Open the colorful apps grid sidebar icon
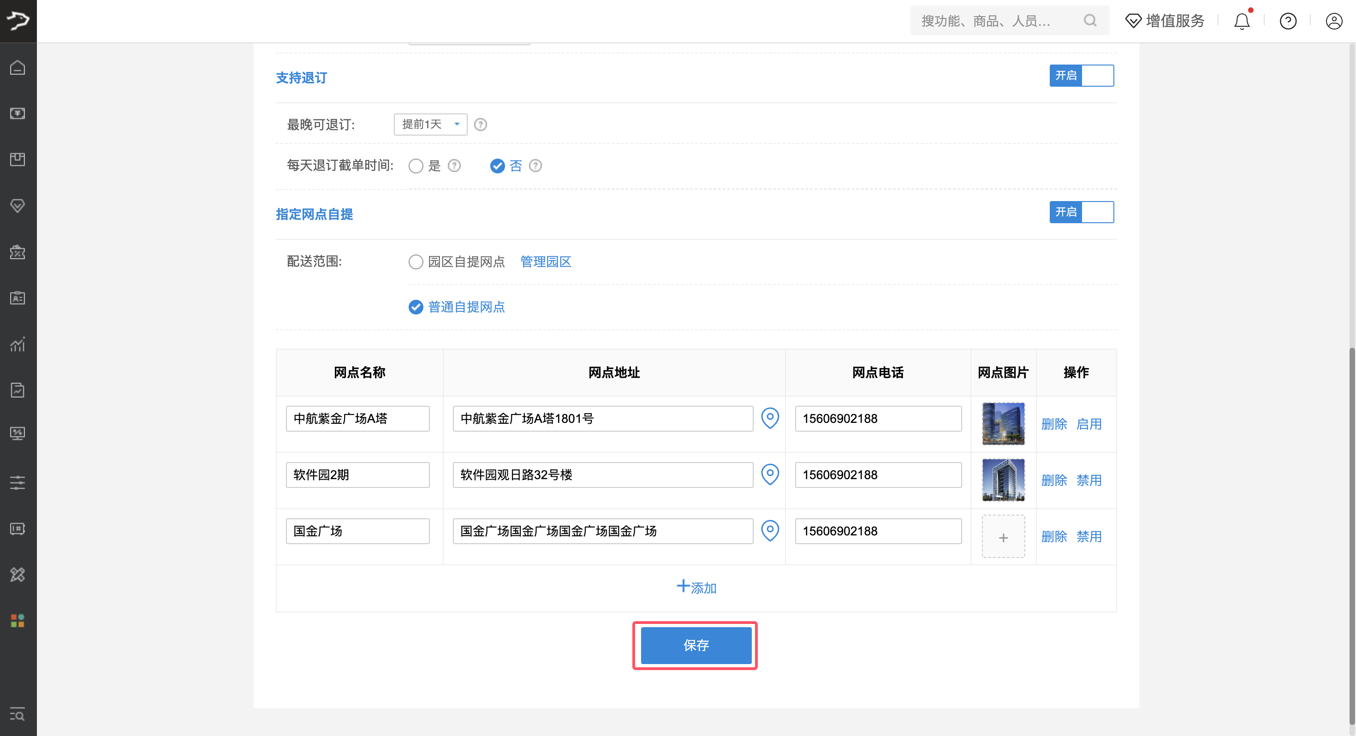The image size is (1356, 736). 18,621
